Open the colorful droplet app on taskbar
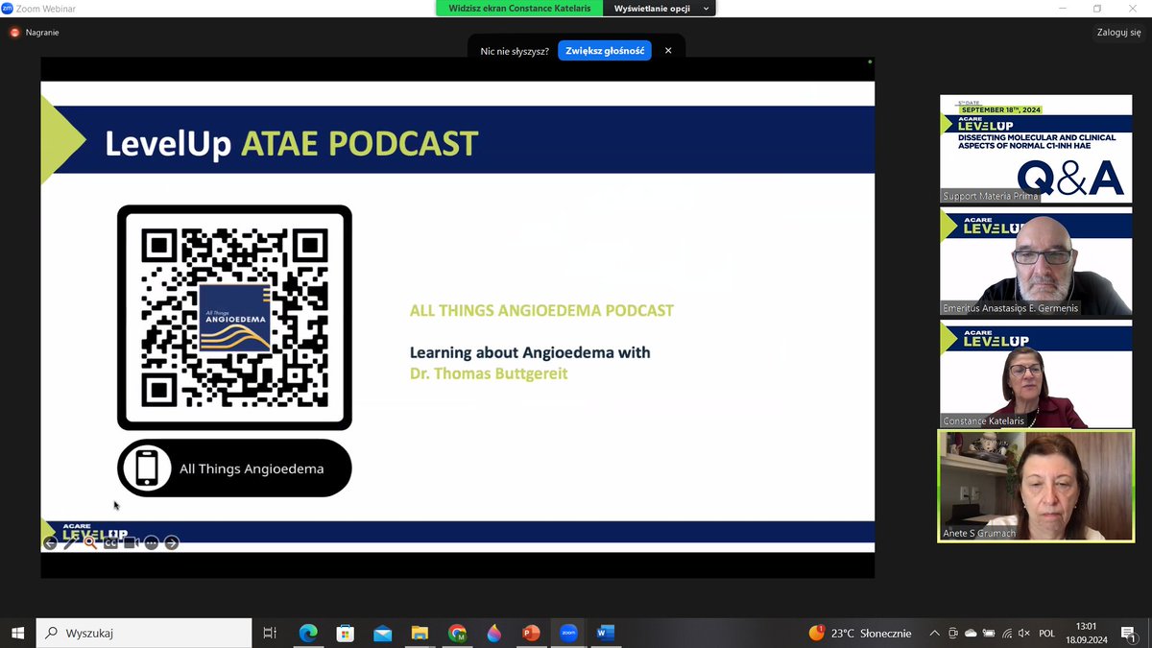The image size is (1152, 648). pos(493,633)
